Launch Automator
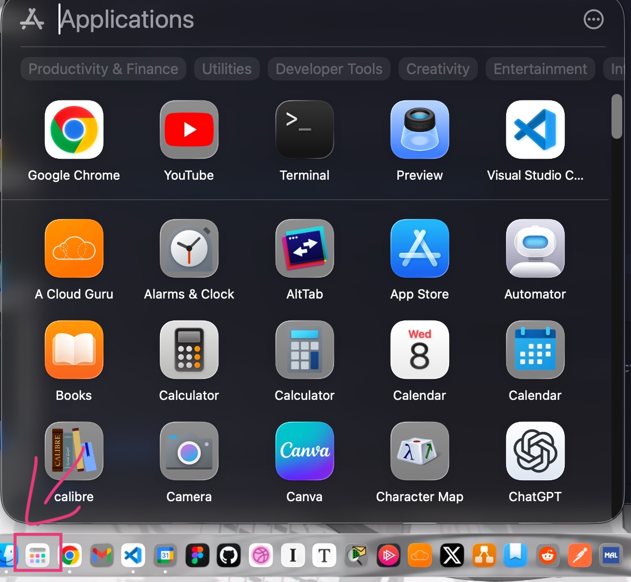Screen dimensions: 631x582 [535, 249]
